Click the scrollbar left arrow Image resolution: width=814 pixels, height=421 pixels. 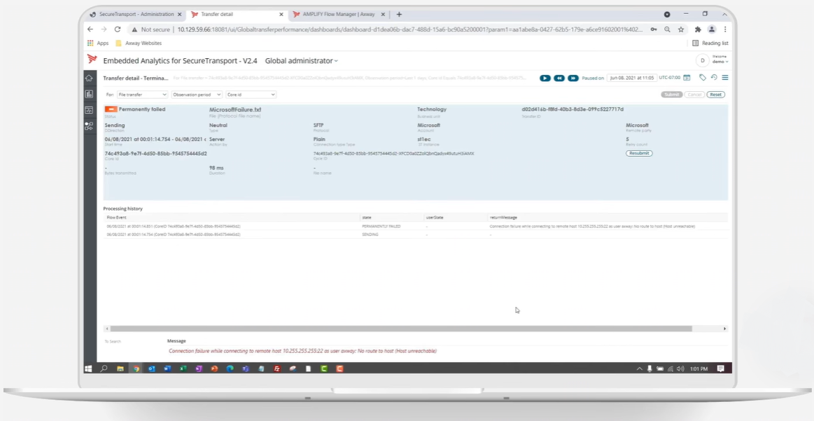[107, 329]
